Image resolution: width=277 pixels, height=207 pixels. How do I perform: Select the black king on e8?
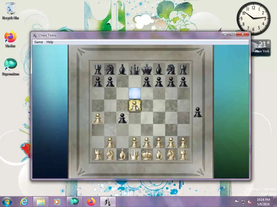[147, 69]
